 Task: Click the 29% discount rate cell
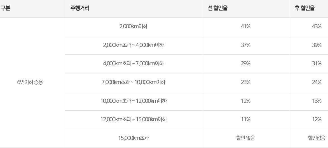click(x=245, y=64)
